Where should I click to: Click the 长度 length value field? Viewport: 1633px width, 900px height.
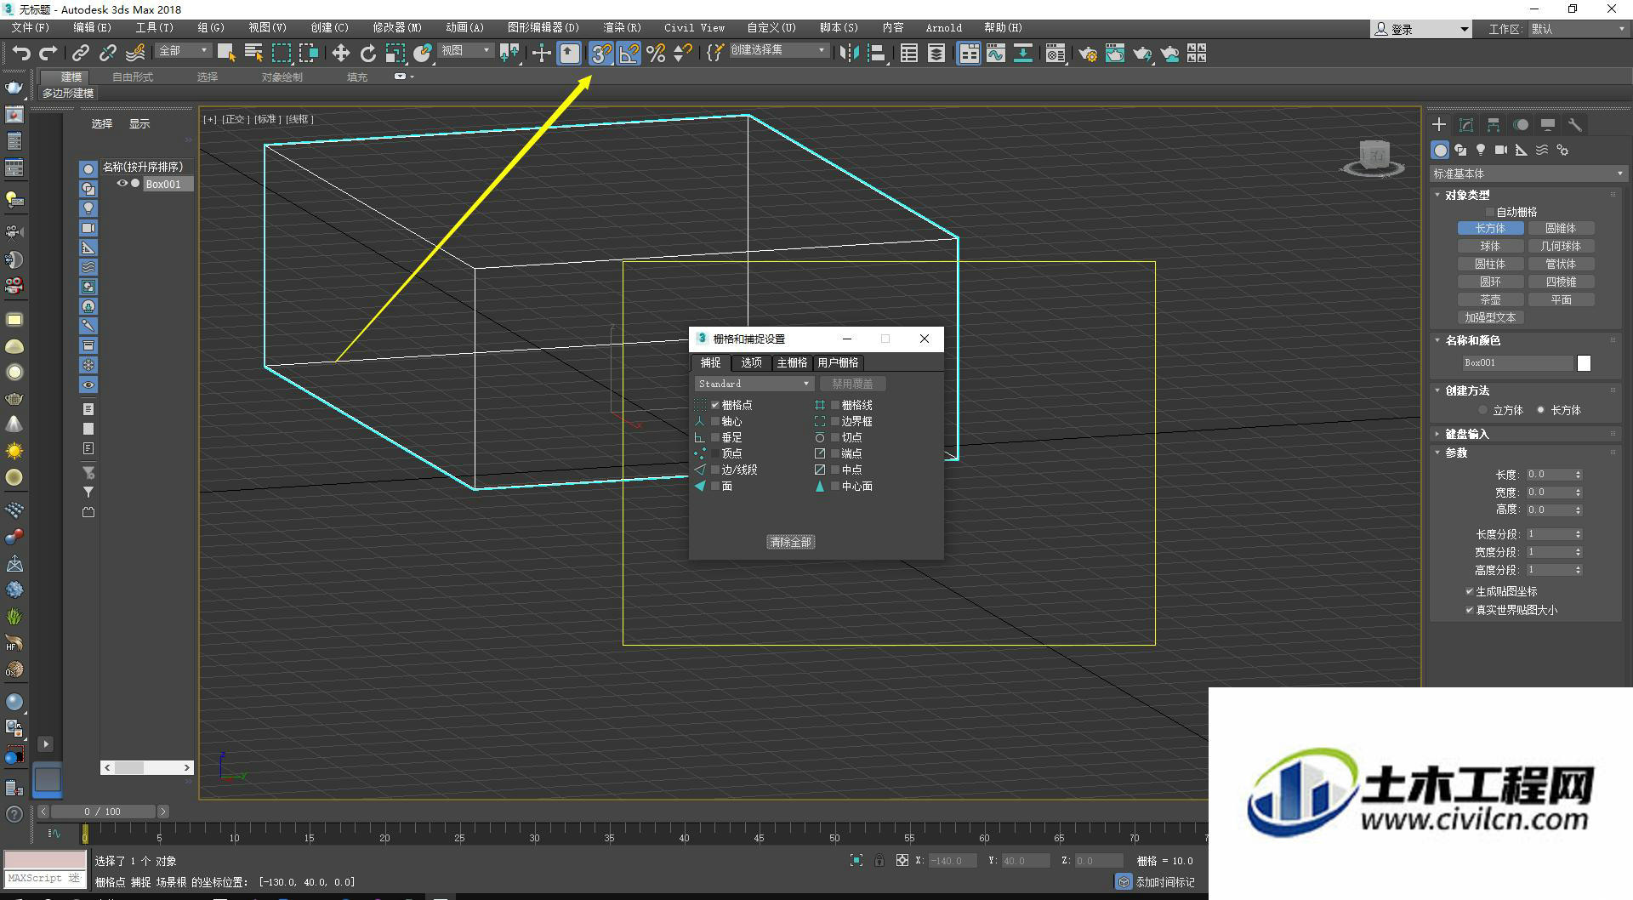point(1548,475)
